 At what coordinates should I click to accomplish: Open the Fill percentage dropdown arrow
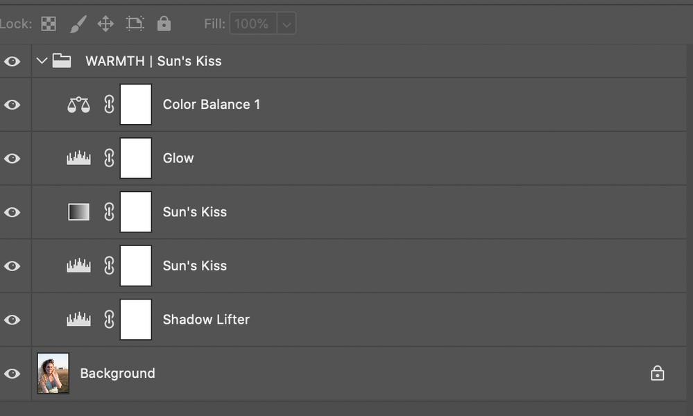click(x=286, y=24)
